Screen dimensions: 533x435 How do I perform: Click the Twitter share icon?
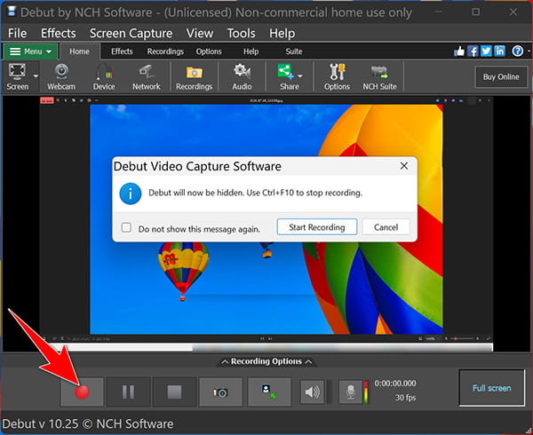click(x=486, y=51)
